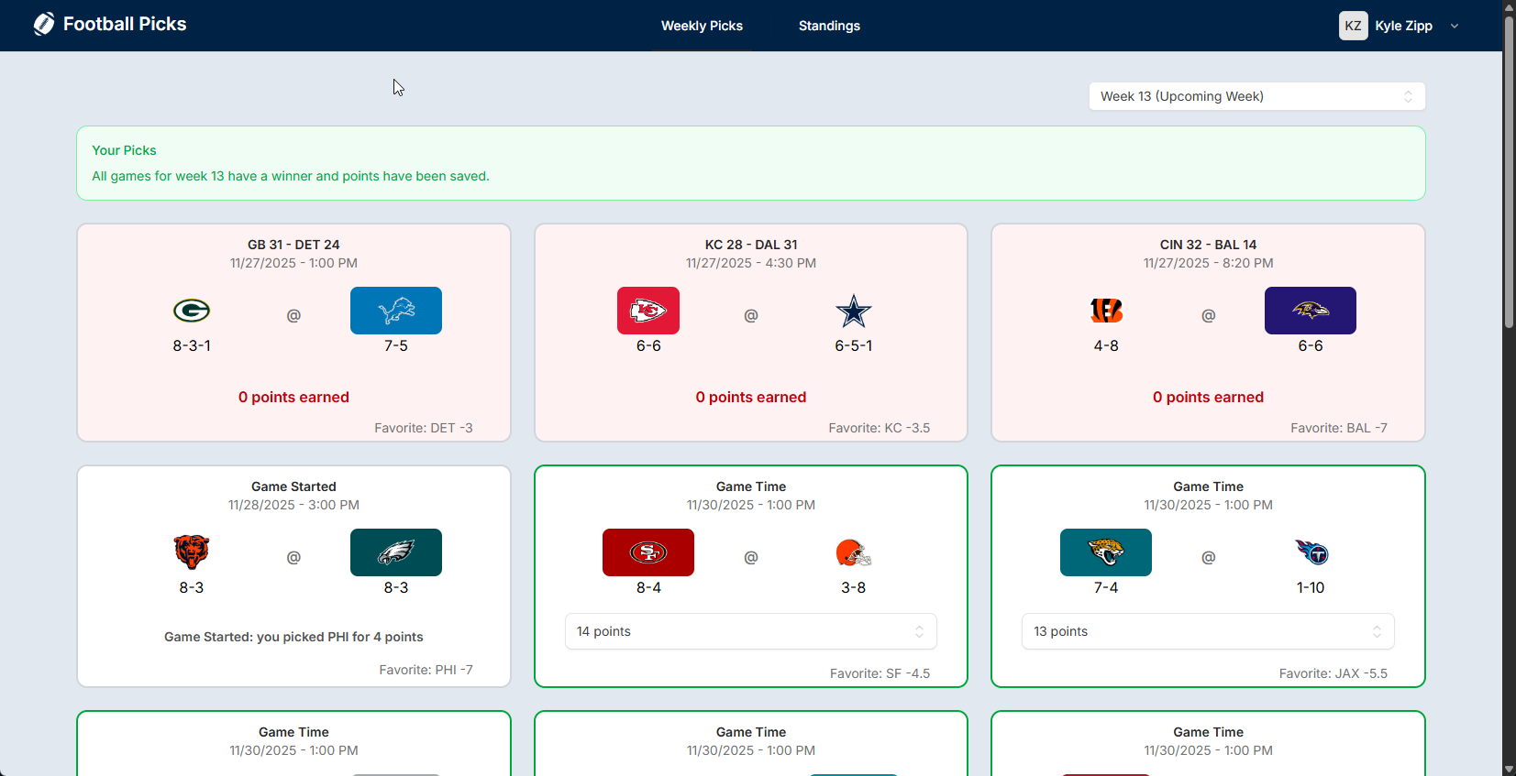
Task: Click the Kansas City Chiefs logo
Action: click(647, 311)
